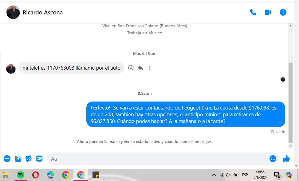The width and height of the screenshot is (299, 181).
Task: Click chat scrollbar down arrow
Action: click(290, 146)
